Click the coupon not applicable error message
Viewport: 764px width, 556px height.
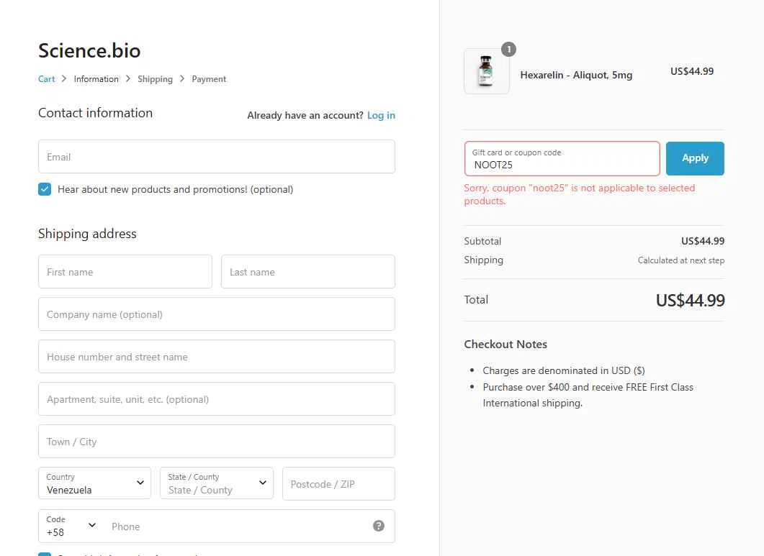tap(580, 194)
